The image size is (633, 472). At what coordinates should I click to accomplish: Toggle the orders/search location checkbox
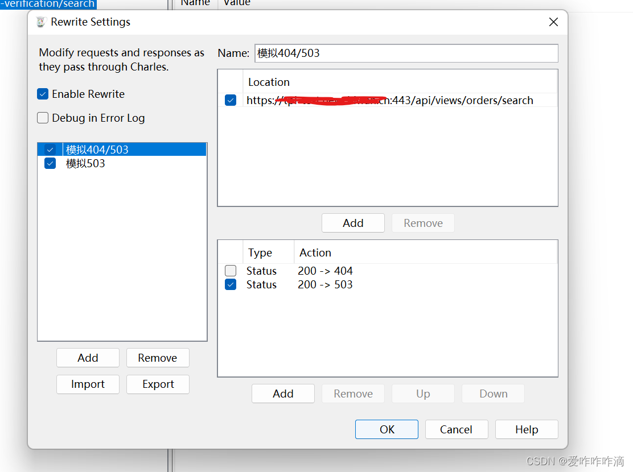(x=231, y=100)
